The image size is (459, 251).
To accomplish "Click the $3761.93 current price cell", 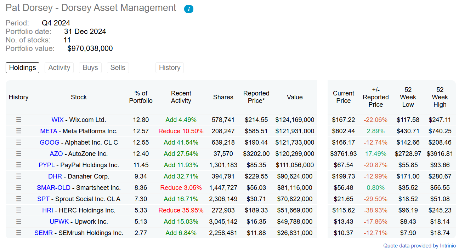I will pyautogui.click(x=344, y=154).
